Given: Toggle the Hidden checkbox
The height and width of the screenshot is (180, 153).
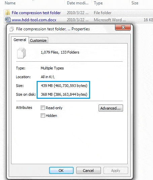Looking at the screenshot, I should coord(43,116).
